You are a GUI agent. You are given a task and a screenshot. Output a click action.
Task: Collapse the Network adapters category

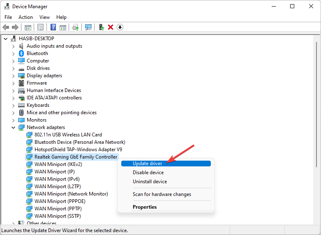[14, 127]
